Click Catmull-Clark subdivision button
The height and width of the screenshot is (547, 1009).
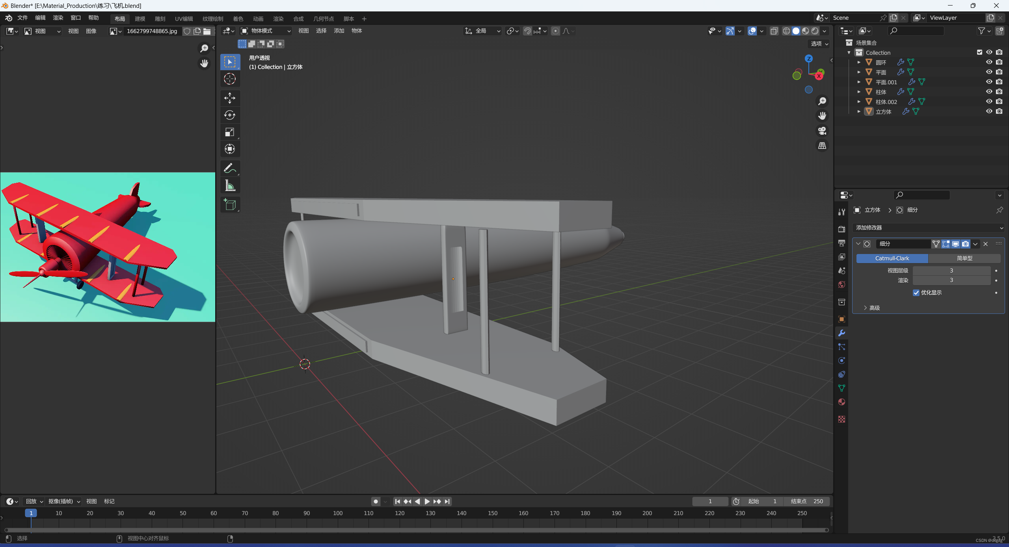[892, 258]
